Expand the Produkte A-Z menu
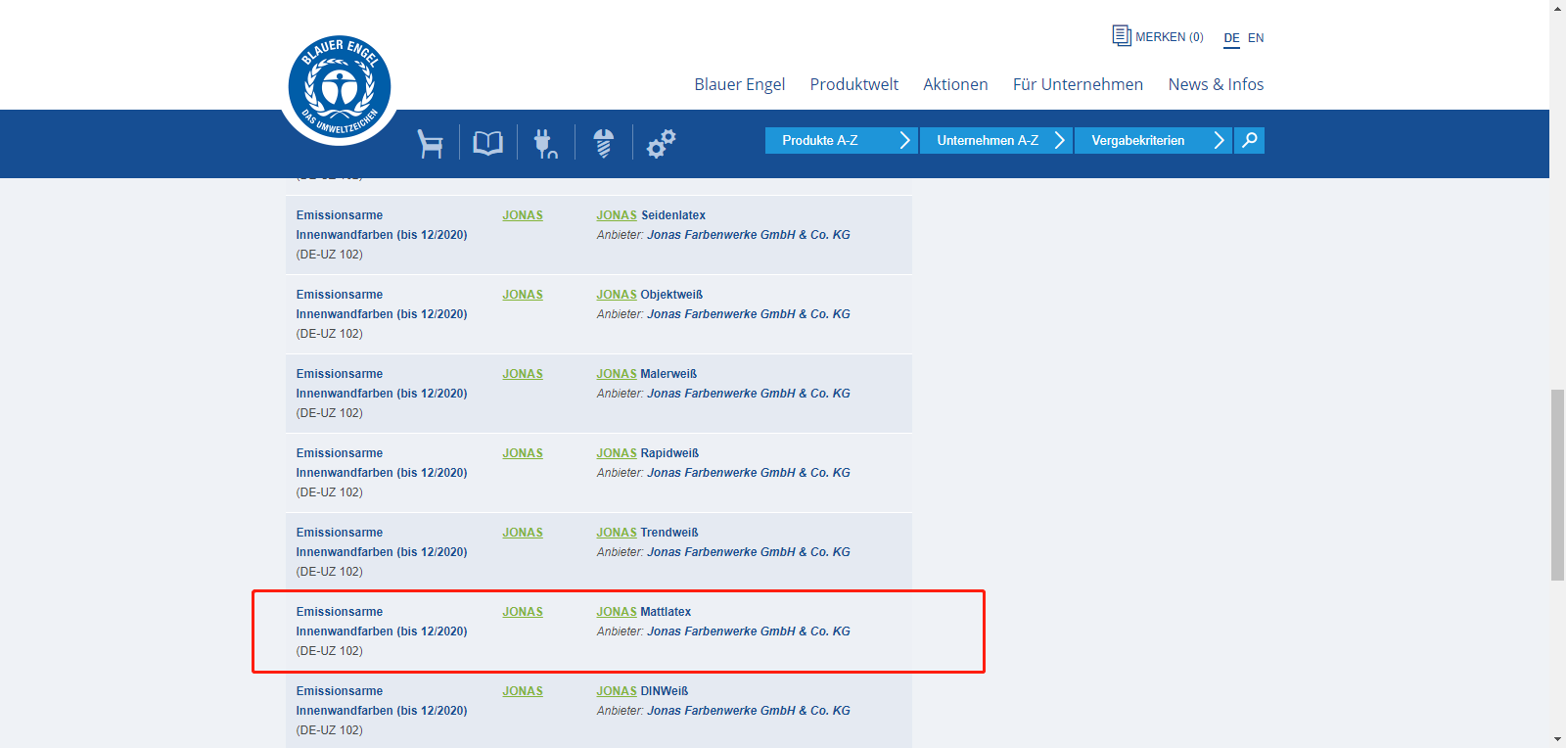1566x748 pixels. tap(842, 140)
